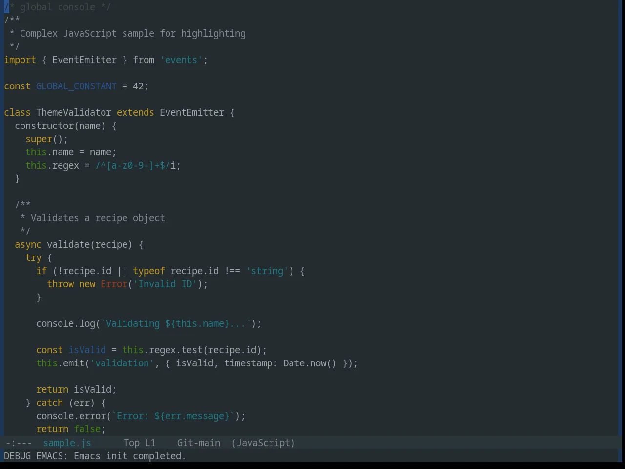Click the "validate(recipe)" method name
The height and width of the screenshot is (469, 625).
click(89, 244)
